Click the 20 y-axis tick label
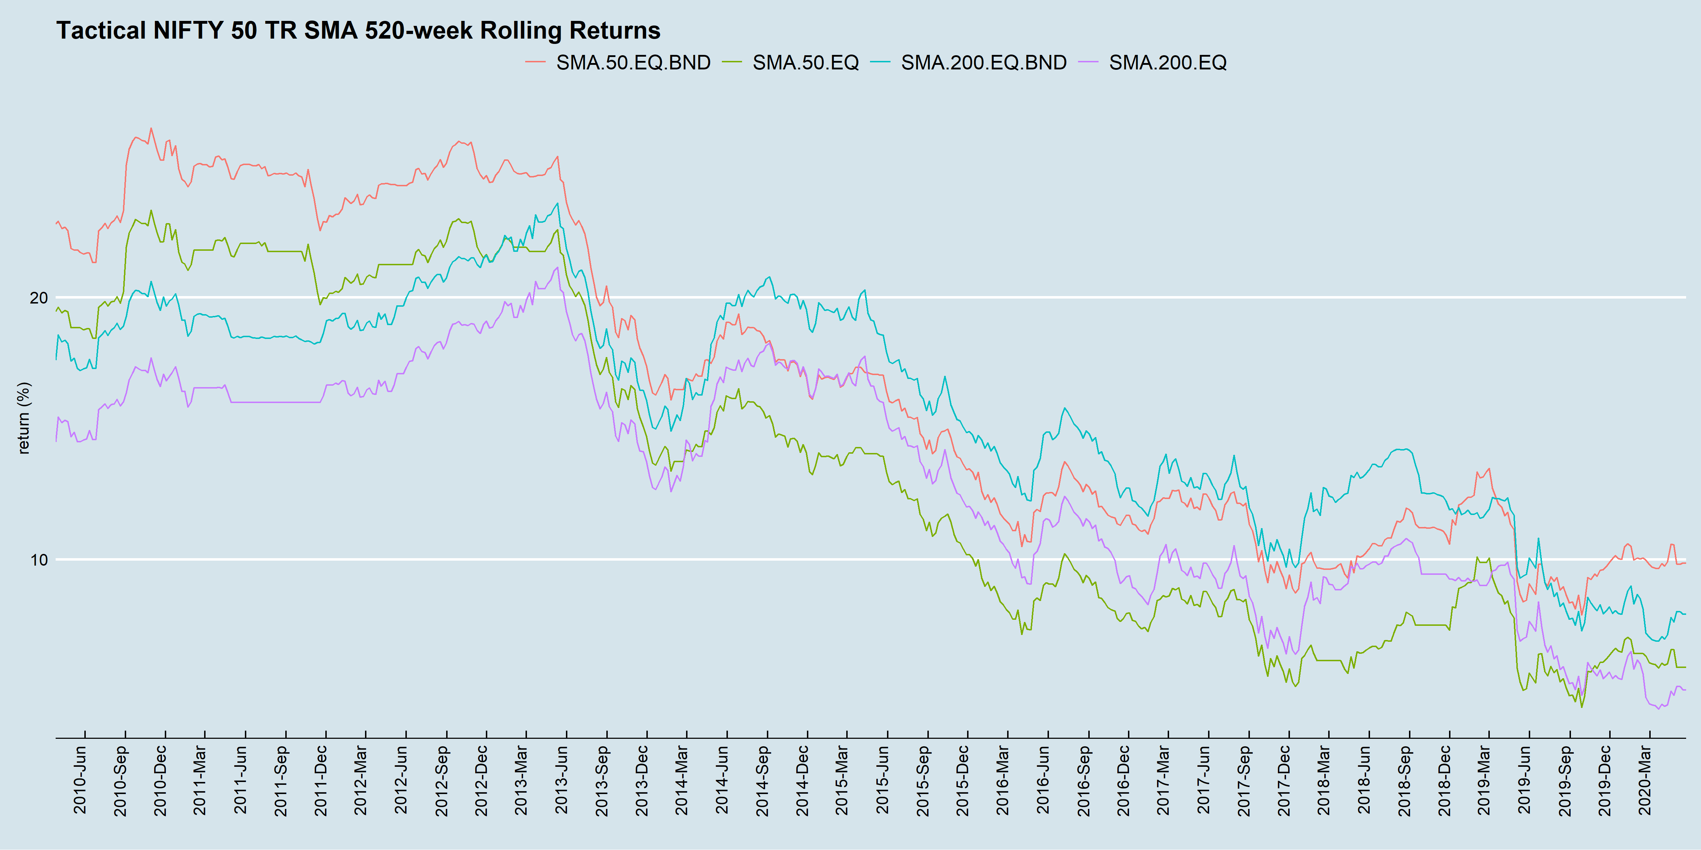The width and height of the screenshot is (1701, 850). tap(39, 298)
